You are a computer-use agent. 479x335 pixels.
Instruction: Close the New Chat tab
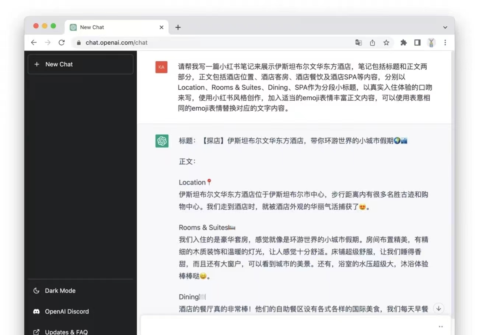161,27
